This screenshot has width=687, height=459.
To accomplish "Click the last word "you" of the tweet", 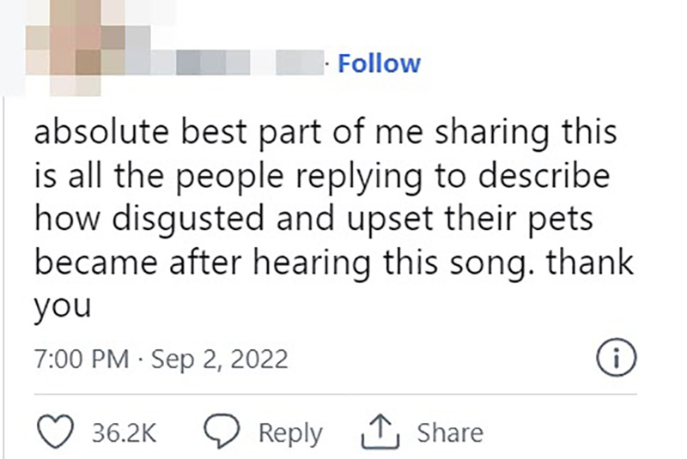I will (x=63, y=306).
